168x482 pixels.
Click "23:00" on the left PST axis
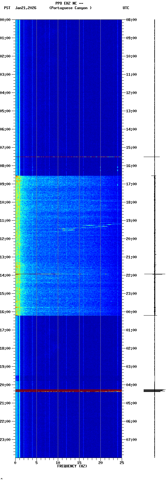pyautogui.click(x=5, y=440)
